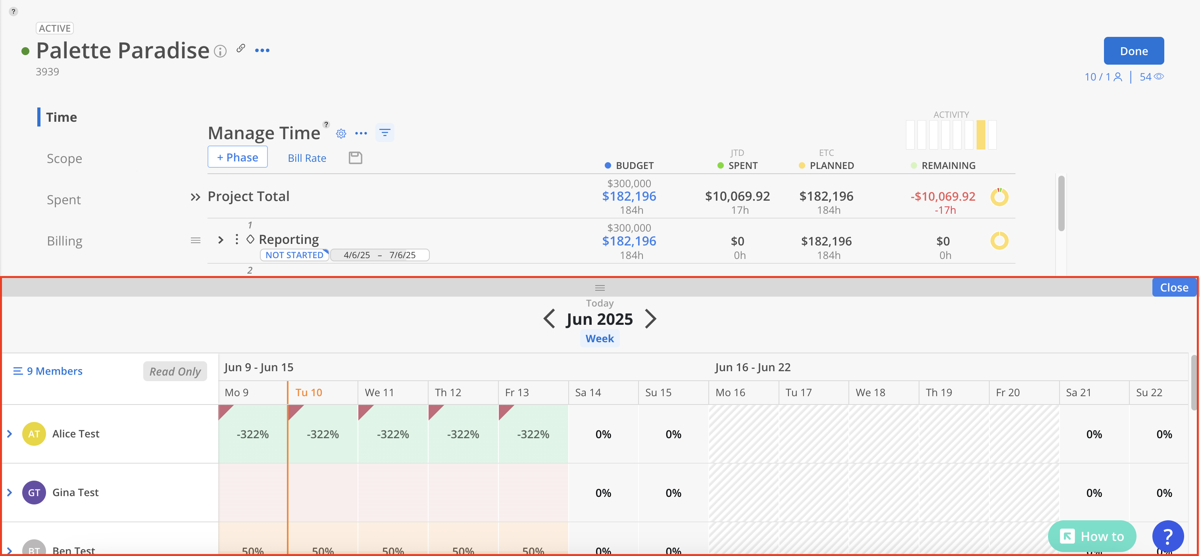The width and height of the screenshot is (1200, 556).
Task: Open the Billing section
Action: 64,241
